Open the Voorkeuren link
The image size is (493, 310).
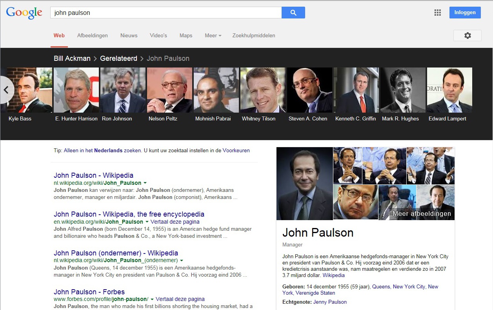[x=236, y=150]
